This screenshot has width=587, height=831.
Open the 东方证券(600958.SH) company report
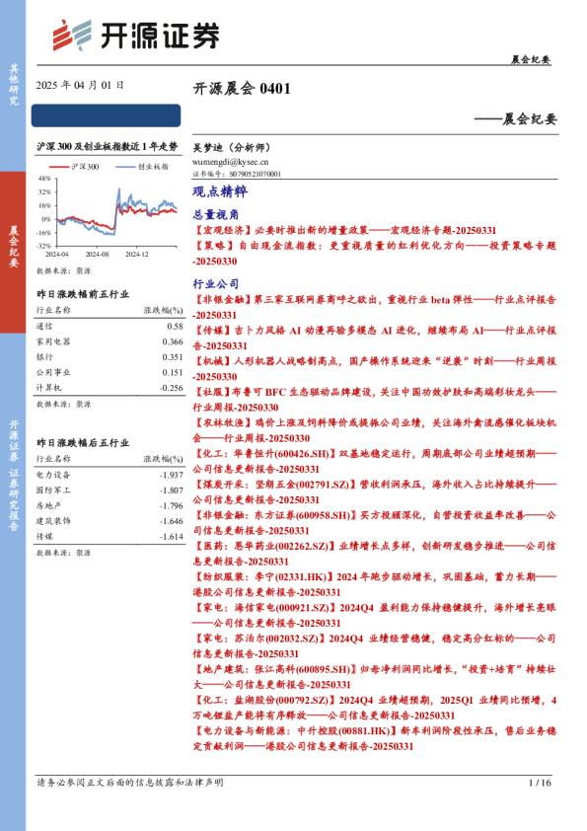[x=374, y=522]
